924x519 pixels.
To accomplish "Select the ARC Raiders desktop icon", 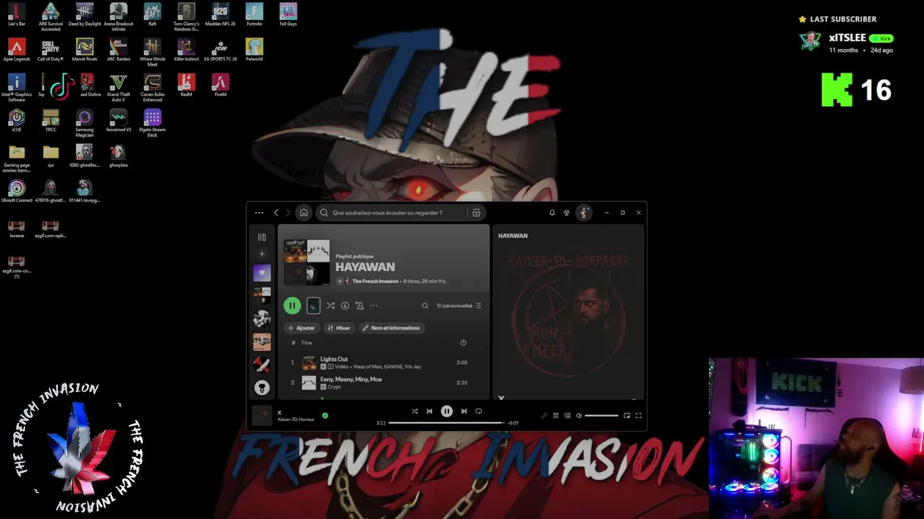I will pyautogui.click(x=118, y=50).
